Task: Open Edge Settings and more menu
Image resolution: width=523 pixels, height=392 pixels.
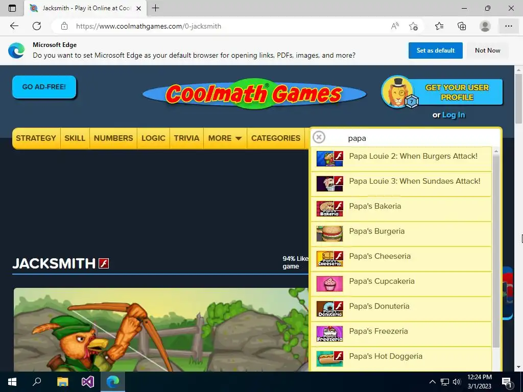Action: [x=508, y=26]
